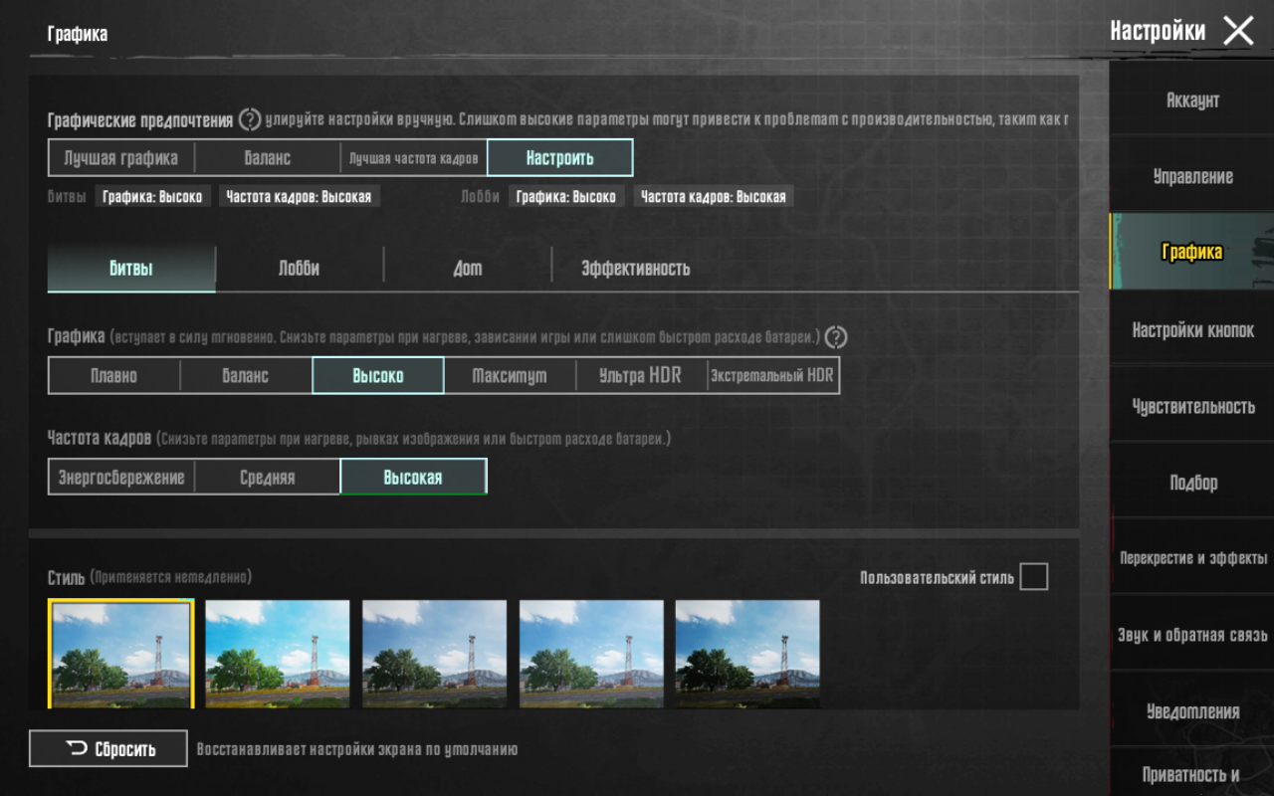Click the help icon after Графика description

coord(836,337)
